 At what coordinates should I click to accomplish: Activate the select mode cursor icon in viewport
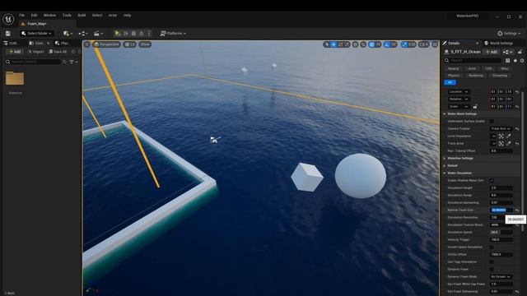[327, 44]
